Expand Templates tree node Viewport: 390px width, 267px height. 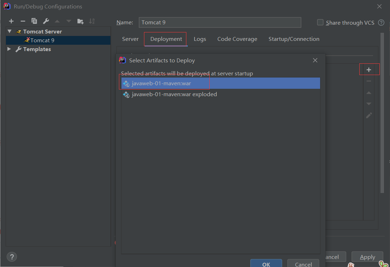(x=9, y=49)
